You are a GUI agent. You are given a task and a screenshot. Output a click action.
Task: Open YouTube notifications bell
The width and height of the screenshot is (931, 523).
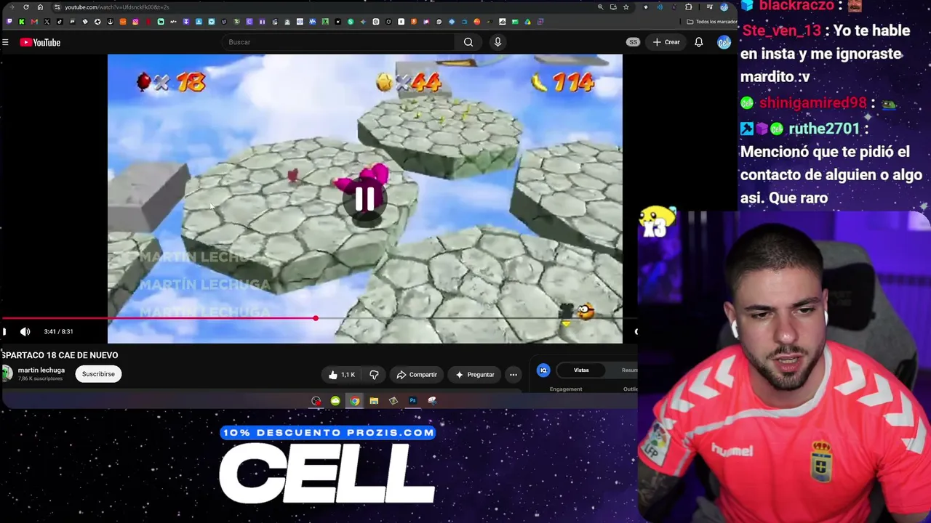tap(698, 42)
